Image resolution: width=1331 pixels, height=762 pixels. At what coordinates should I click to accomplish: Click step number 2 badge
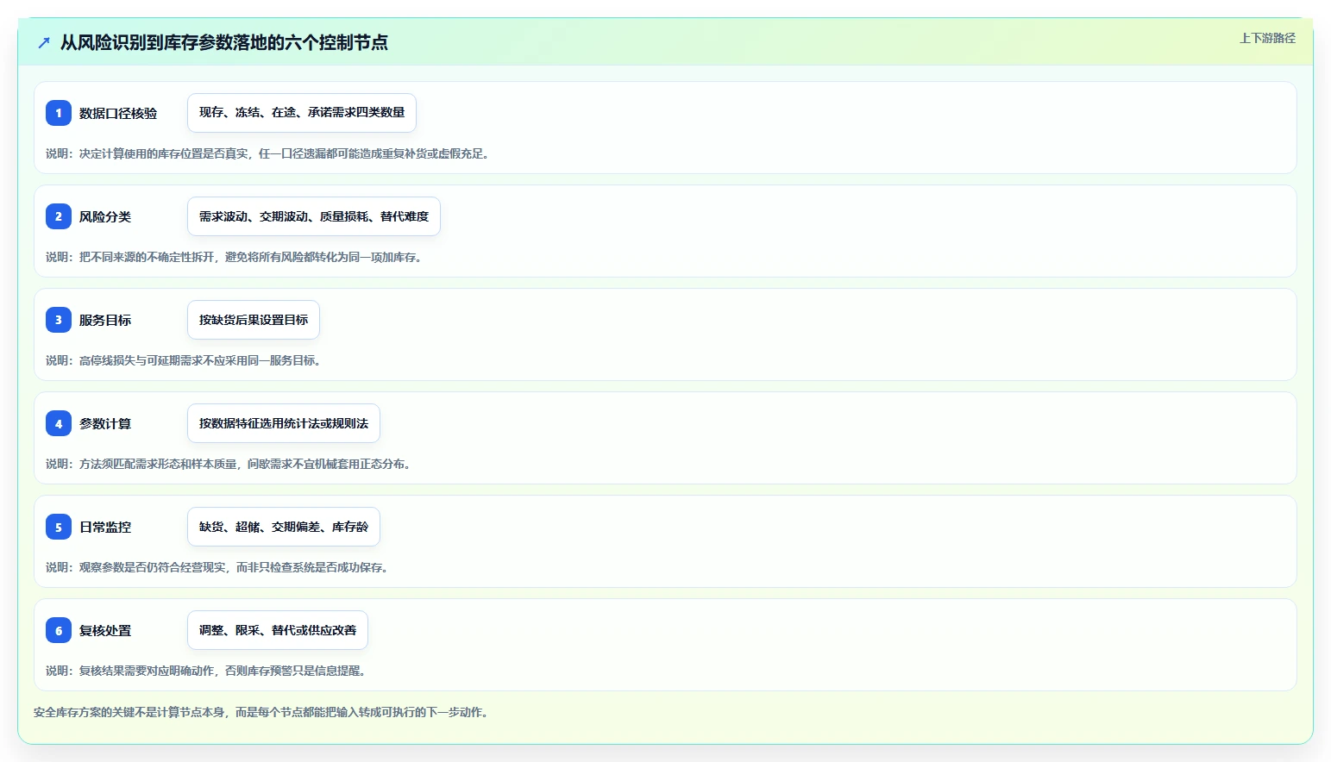pyautogui.click(x=59, y=216)
